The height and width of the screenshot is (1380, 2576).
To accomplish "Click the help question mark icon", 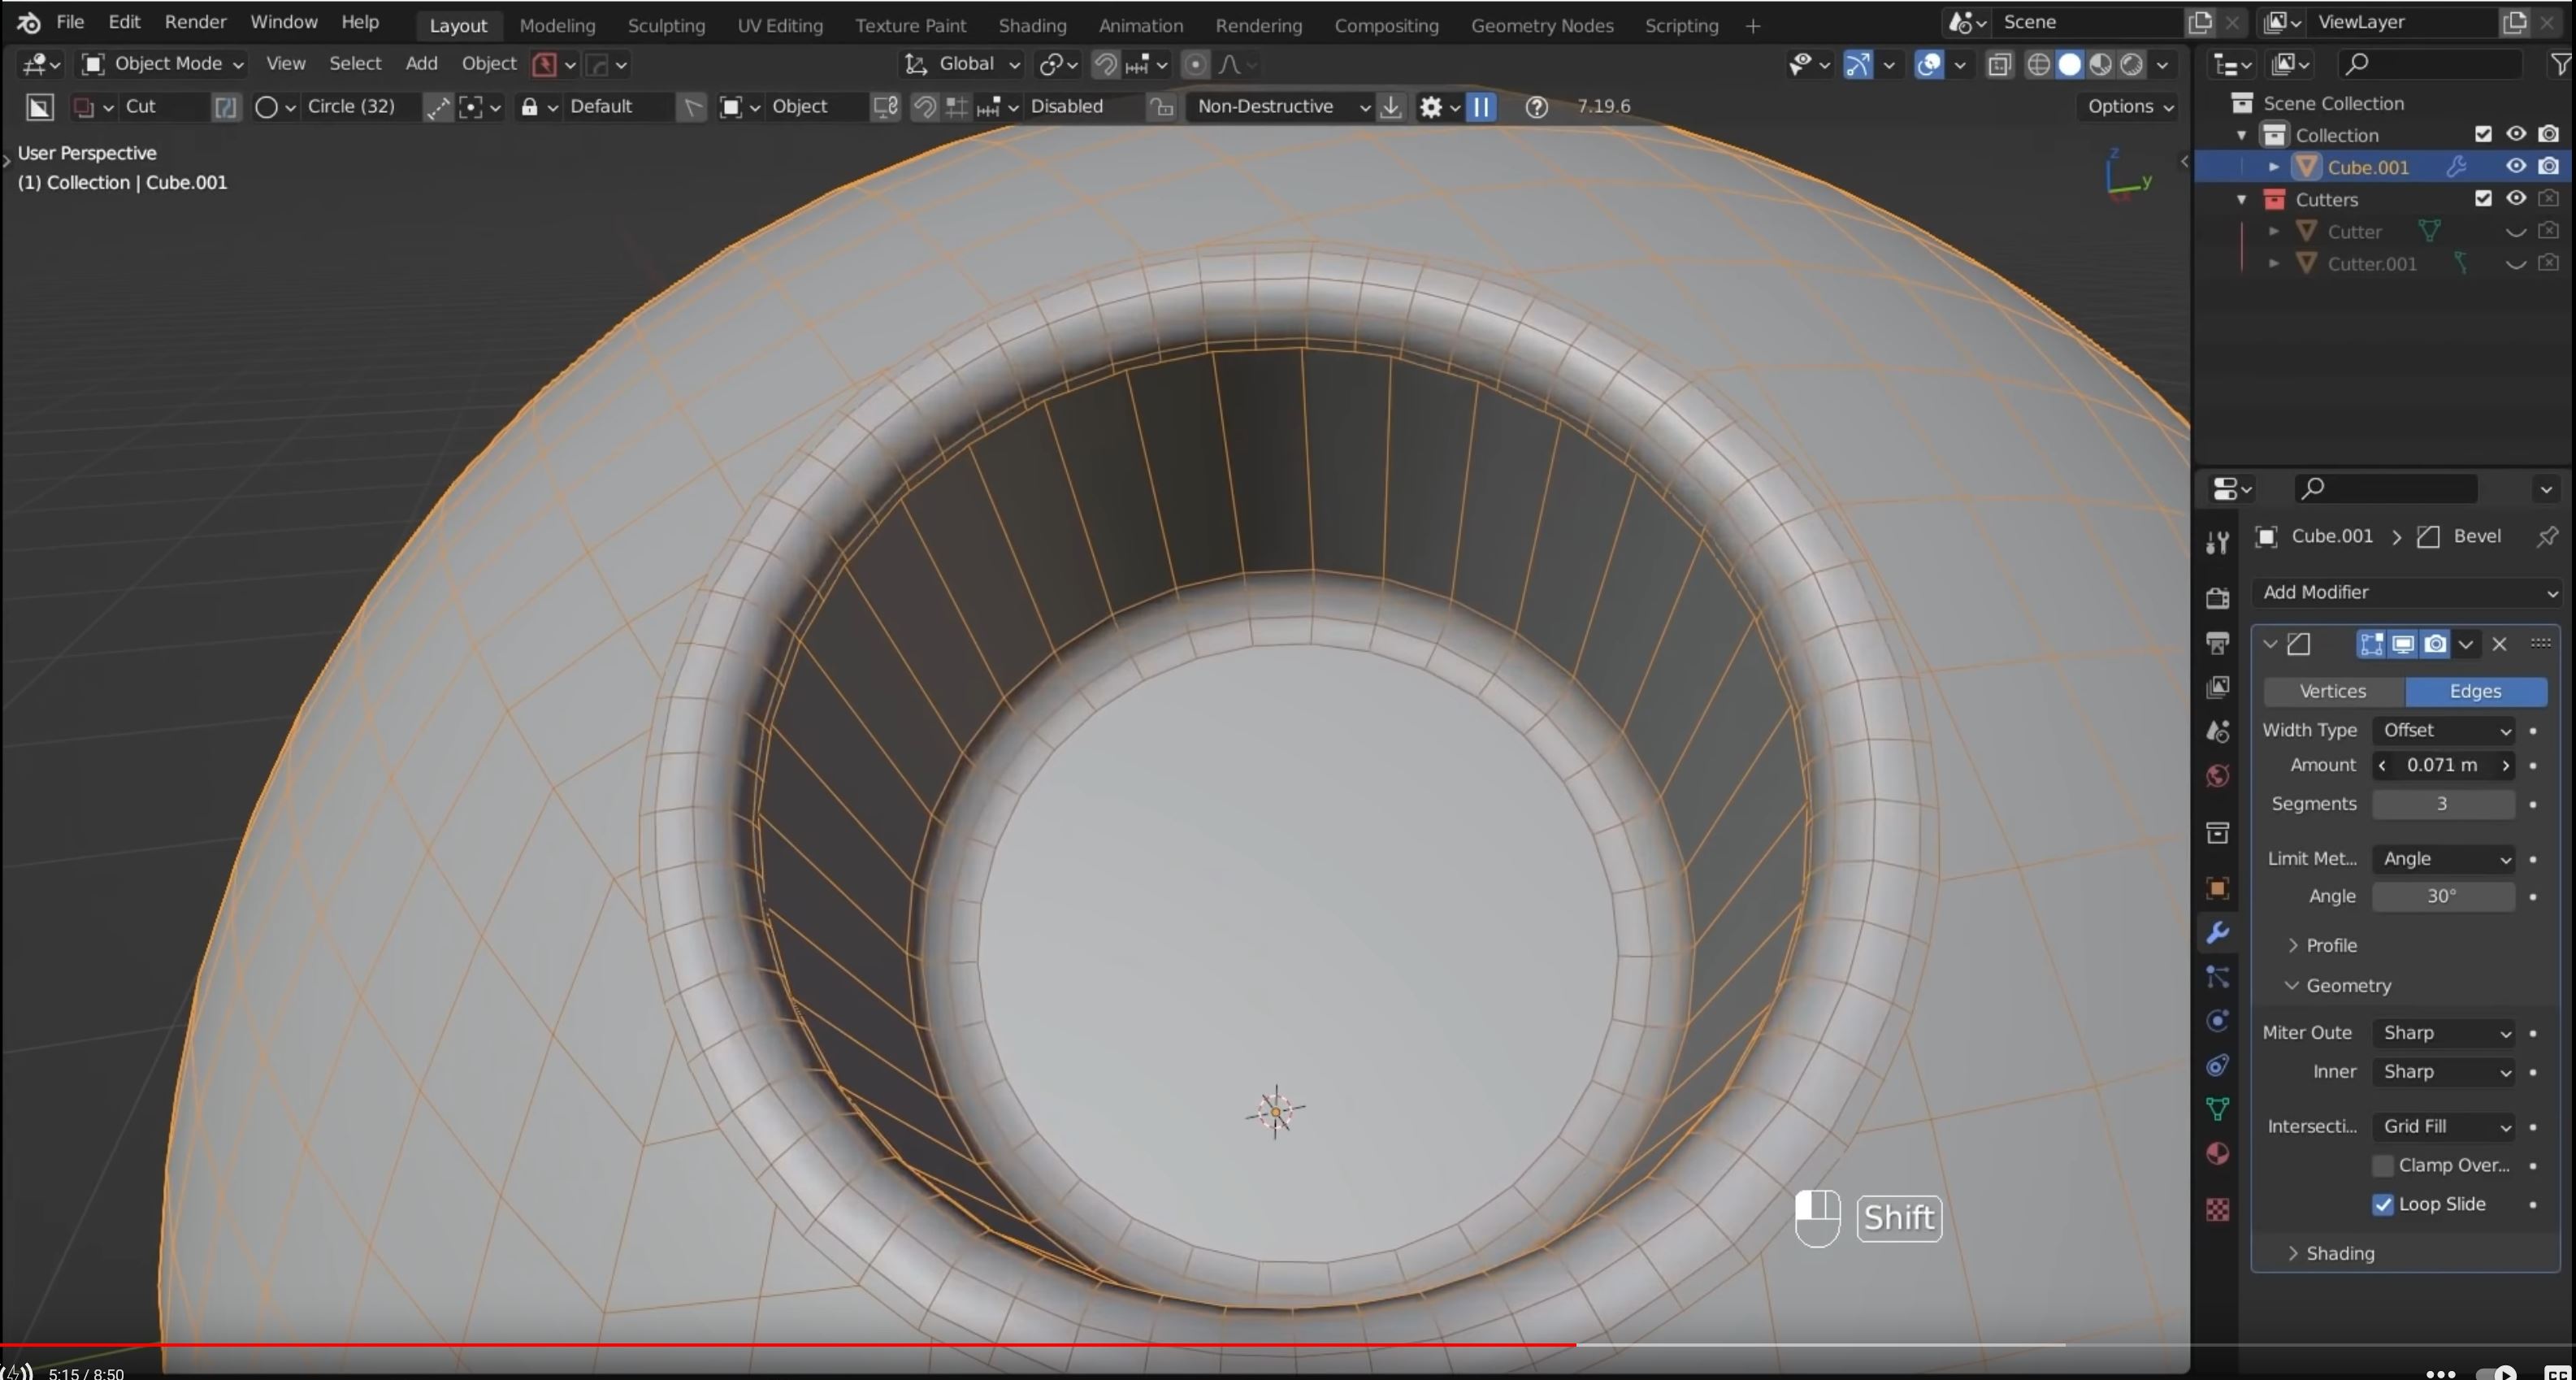I will point(1537,107).
